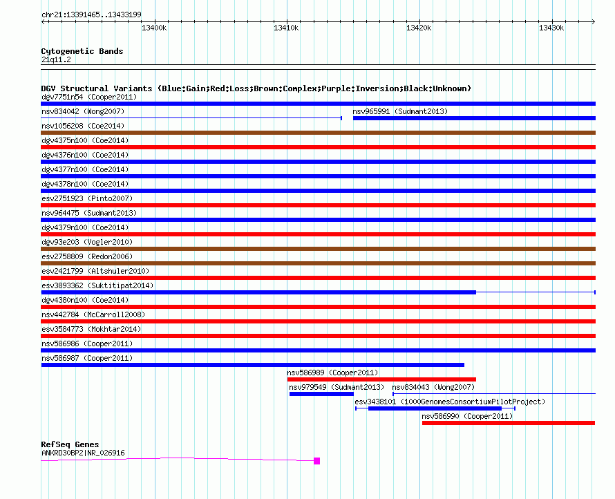Select the blue nsv586987 gain bar
615x499 pixels.
tap(253, 365)
